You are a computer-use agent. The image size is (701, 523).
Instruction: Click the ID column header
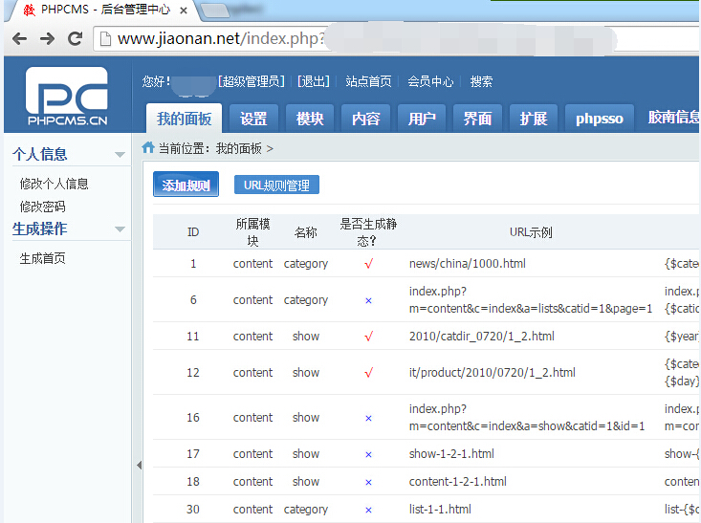pyautogui.click(x=193, y=232)
